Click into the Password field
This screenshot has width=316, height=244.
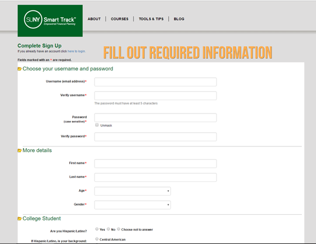(156, 118)
